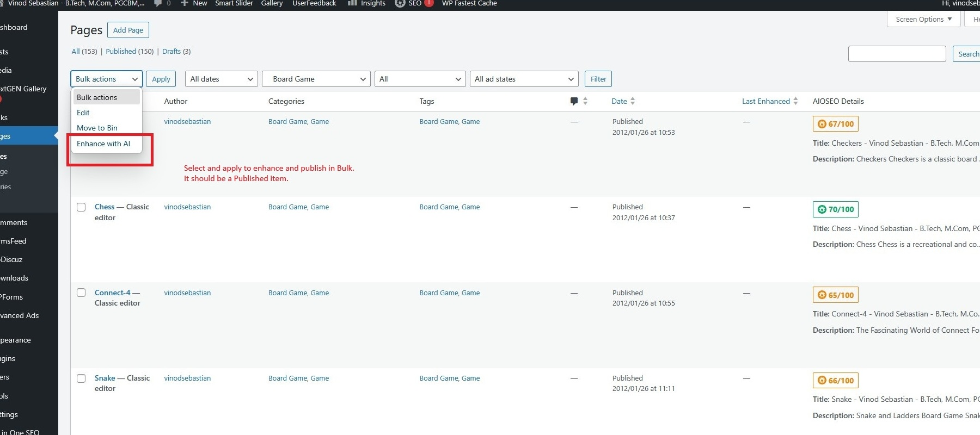Click the comments bubble column icon
This screenshot has width=980, height=435.
coord(574,101)
